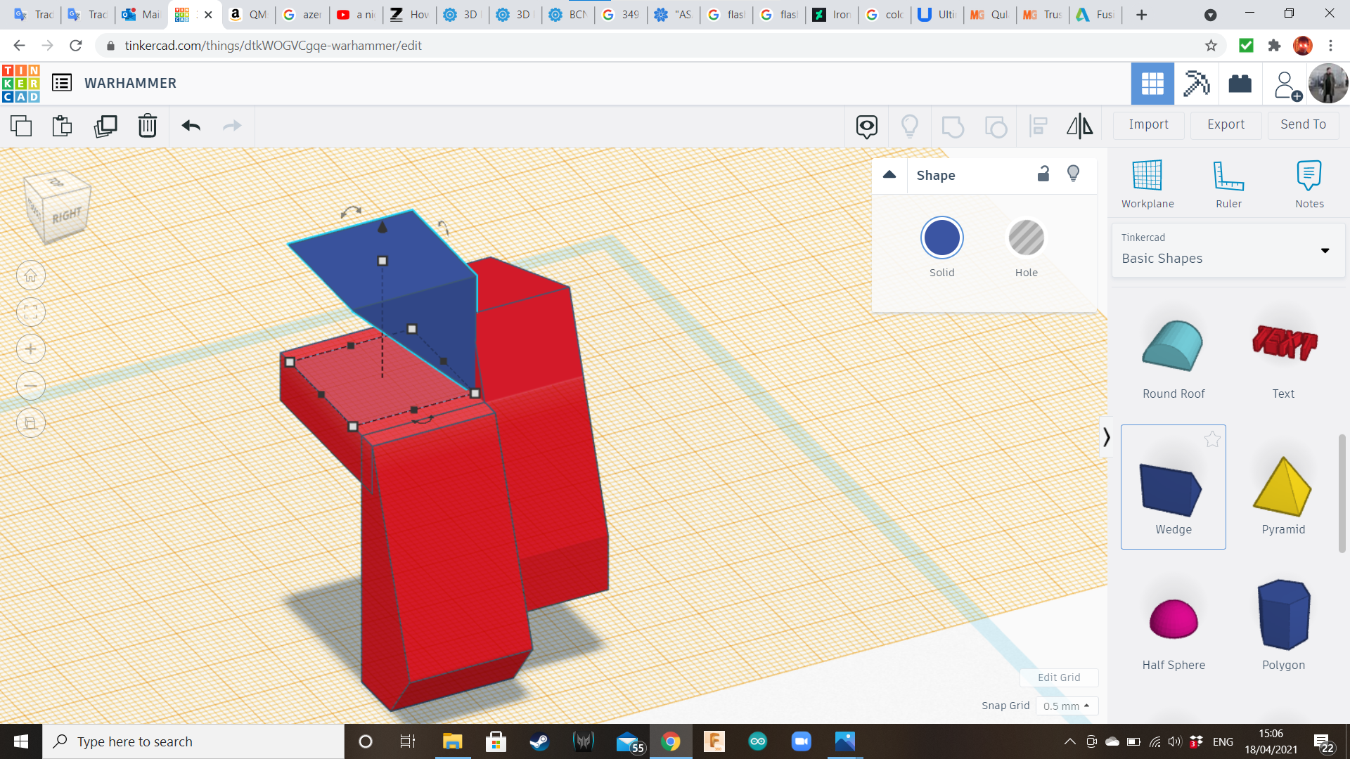Switch to Blocks mode tab
1350x759 pixels.
pos(1196,84)
